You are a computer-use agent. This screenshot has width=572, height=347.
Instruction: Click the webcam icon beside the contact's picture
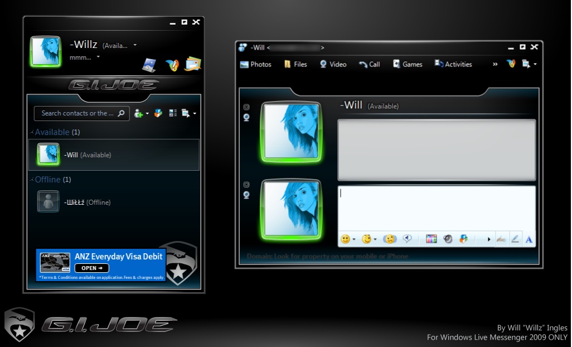point(246,118)
